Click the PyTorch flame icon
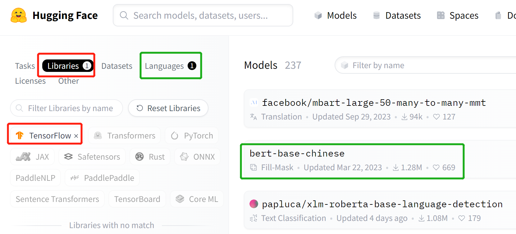The width and height of the screenshot is (516, 234). [x=175, y=136]
